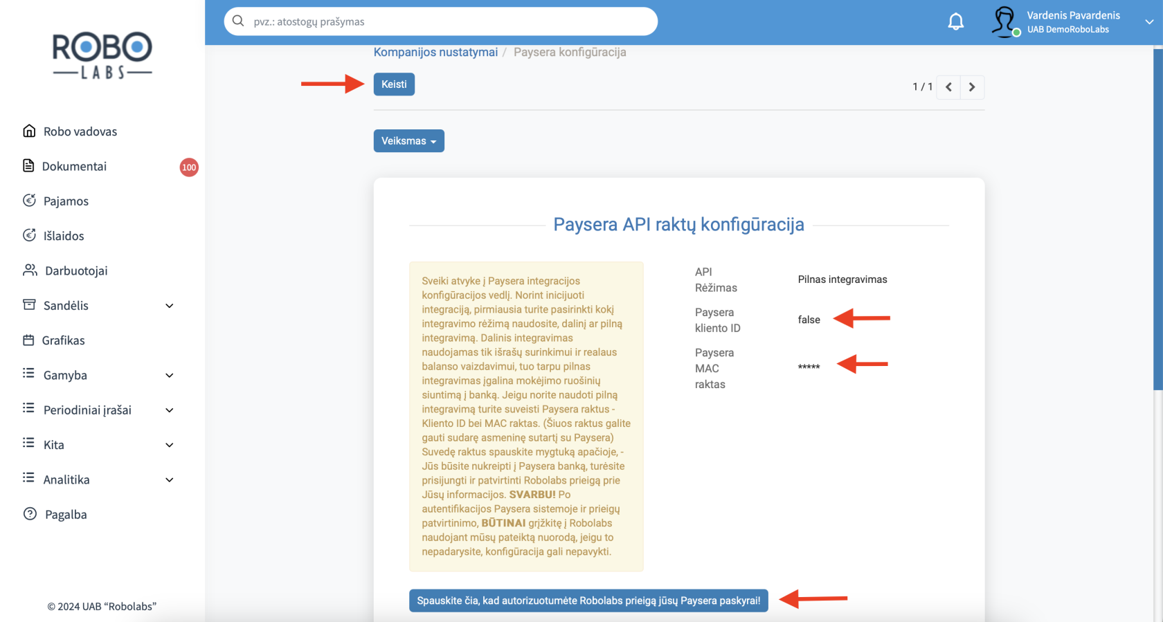Screen dimensions: 1163x622
Task: Click the Darbuotojai people icon
Action: click(30, 270)
